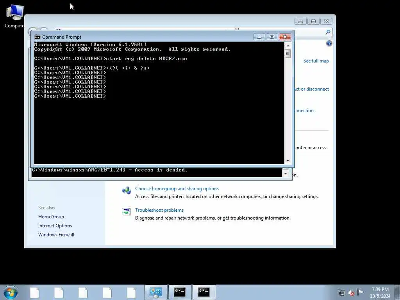Switch to second Command Prompt taskbar button
The image size is (400, 300).
(x=204, y=292)
